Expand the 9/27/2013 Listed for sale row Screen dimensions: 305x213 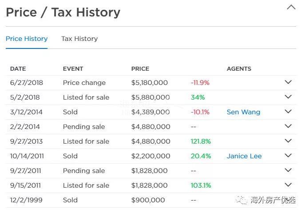[x=288, y=141]
